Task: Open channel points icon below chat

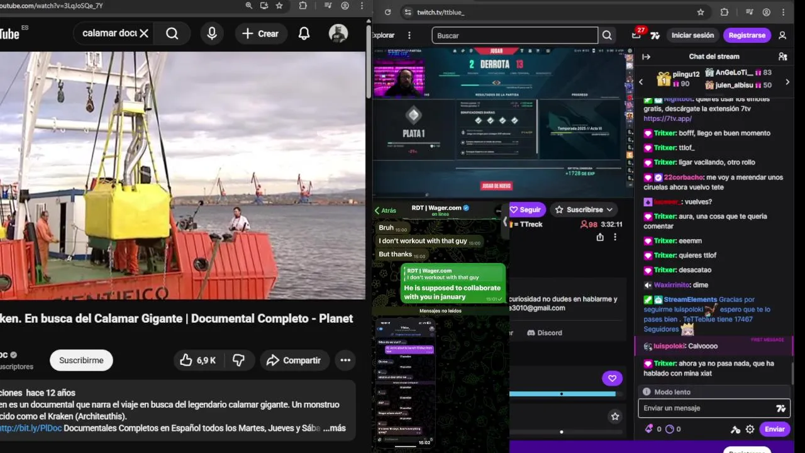Action: pos(669,429)
